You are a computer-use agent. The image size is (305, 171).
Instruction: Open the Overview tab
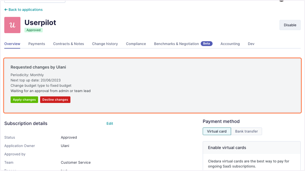[x=12, y=44]
